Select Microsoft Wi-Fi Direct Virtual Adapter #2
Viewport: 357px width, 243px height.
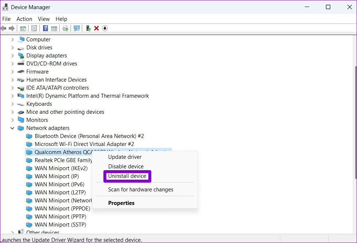point(84,144)
